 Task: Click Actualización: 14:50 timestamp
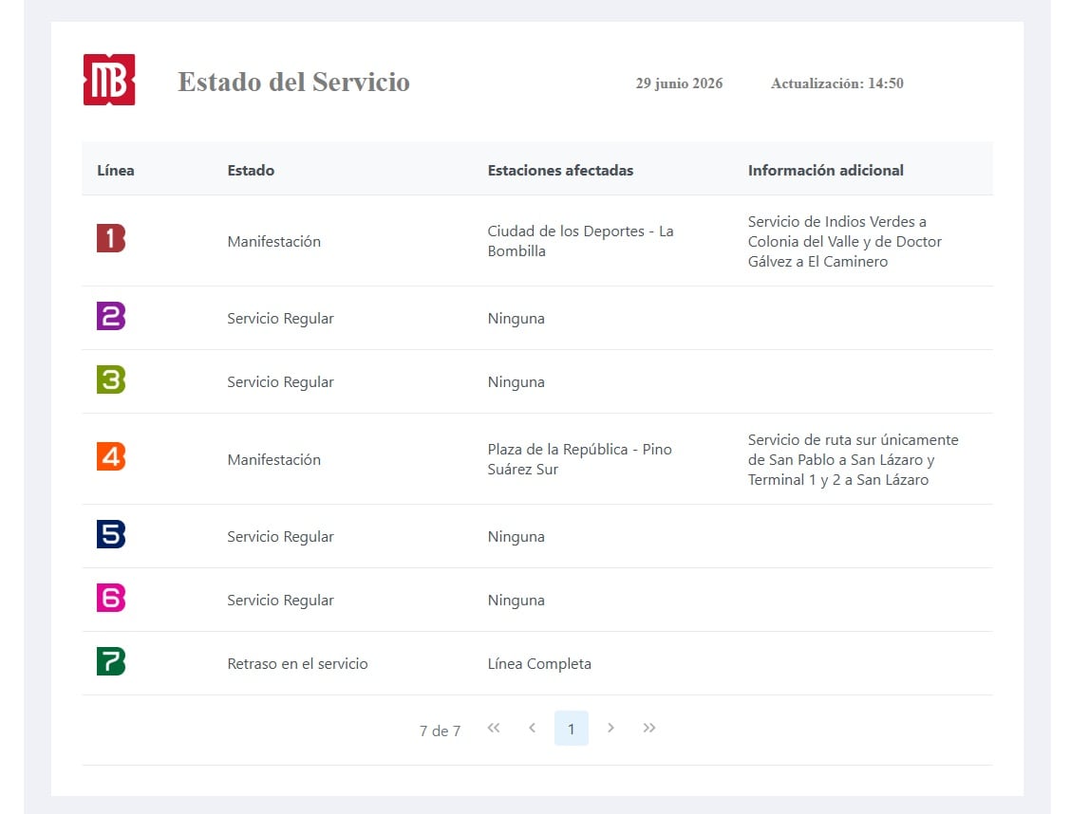click(837, 83)
